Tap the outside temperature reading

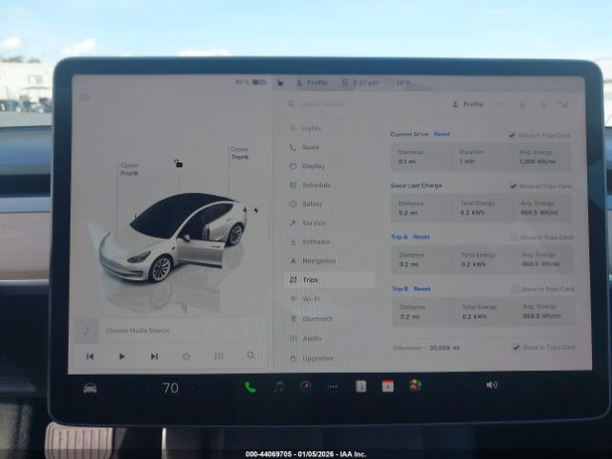pos(403,83)
